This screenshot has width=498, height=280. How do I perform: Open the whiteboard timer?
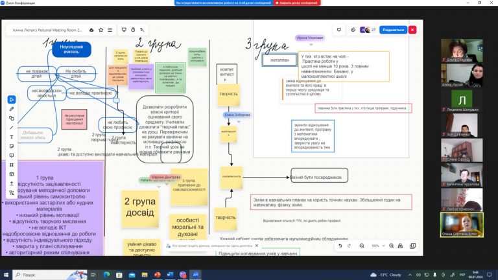[132, 30]
